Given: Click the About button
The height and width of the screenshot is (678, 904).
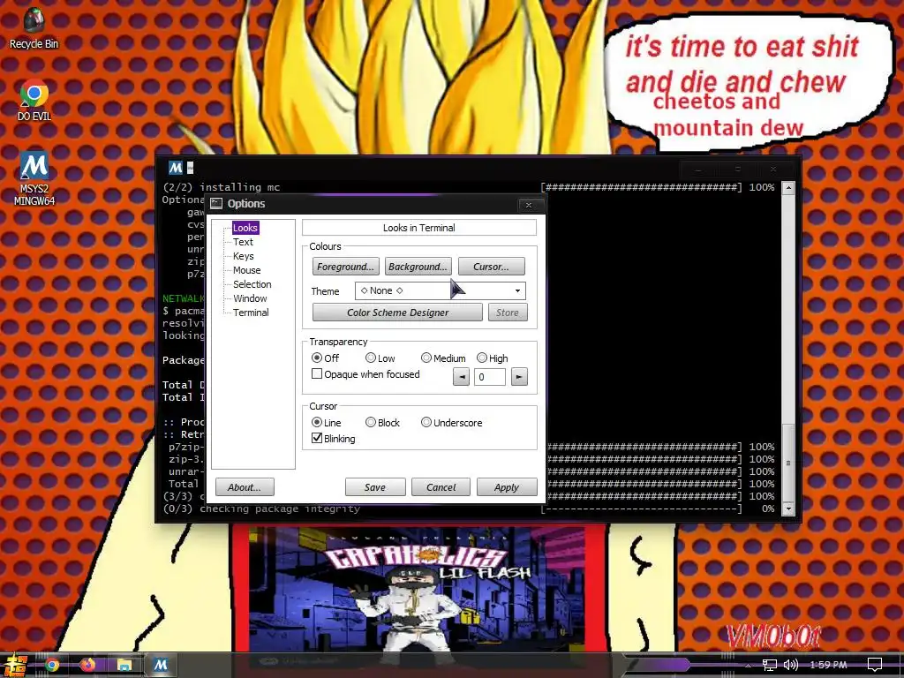Looking at the screenshot, I should tap(245, 487).
